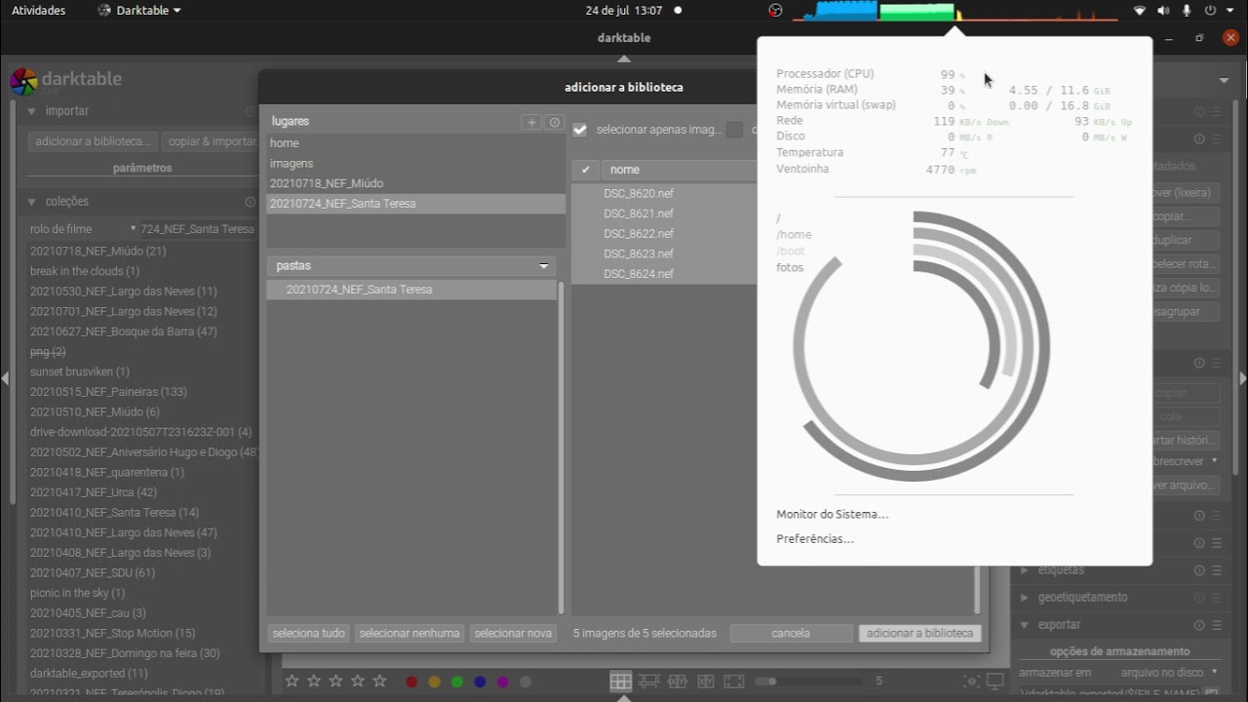Open 'Monitor do Sistema...' menu entry
1248x702 pixels.
tap(832, 514)
